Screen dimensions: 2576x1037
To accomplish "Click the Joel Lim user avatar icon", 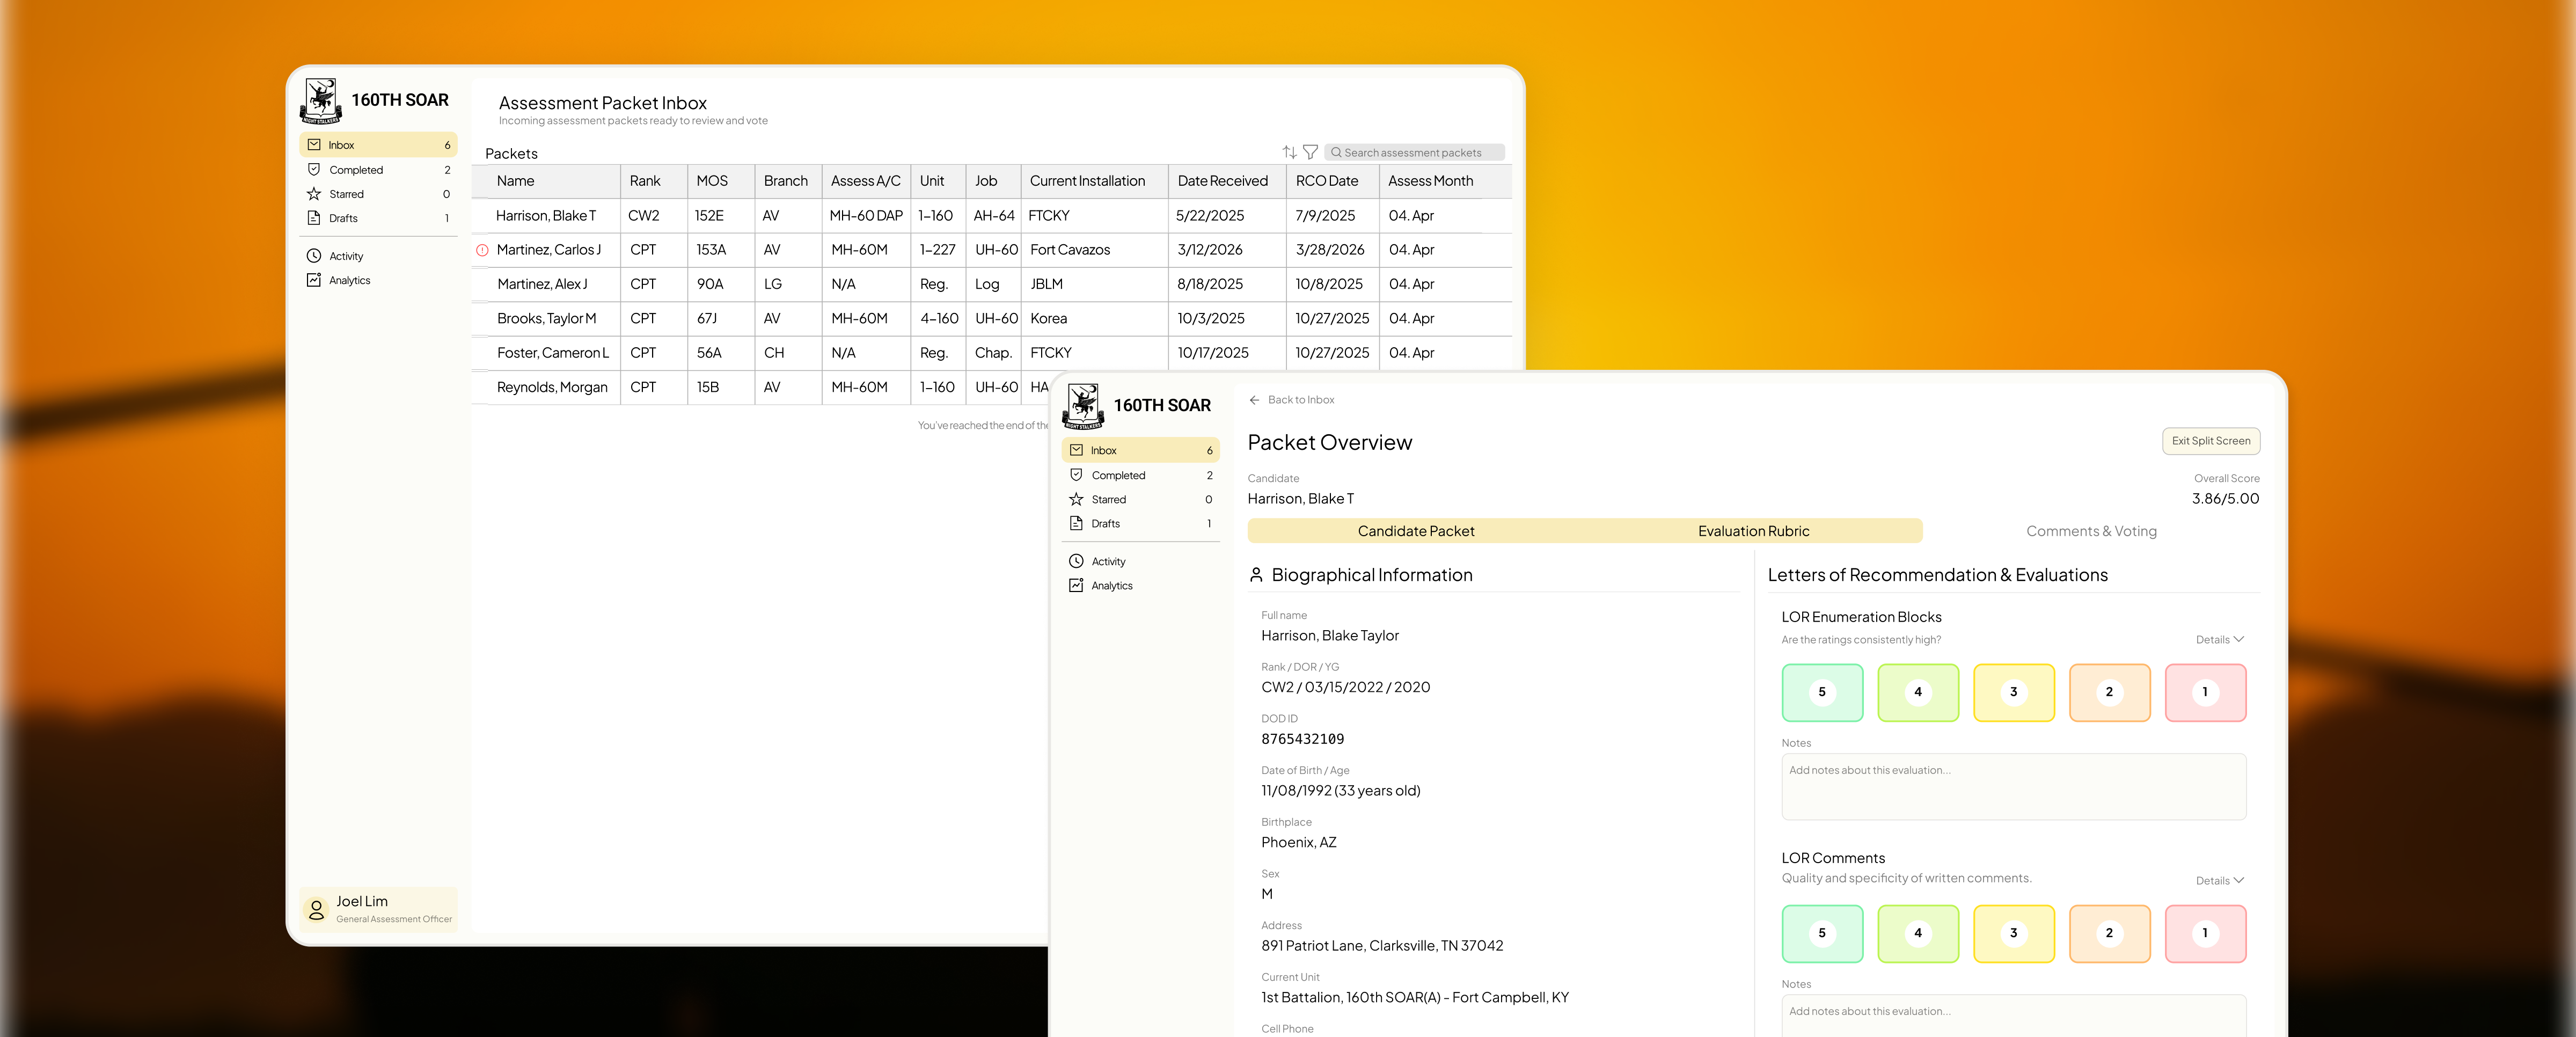I will 316,909.
